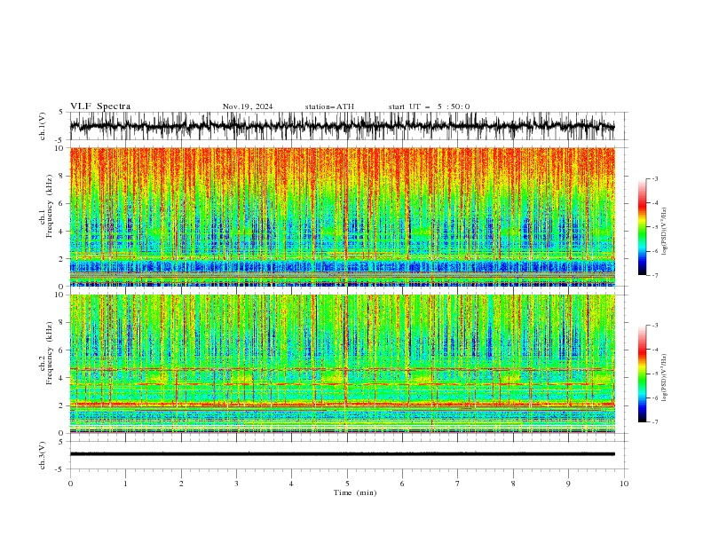Select the date text "Nov.19, 2024"
This screenshot has width=703, height=543.
click(248, 106)
